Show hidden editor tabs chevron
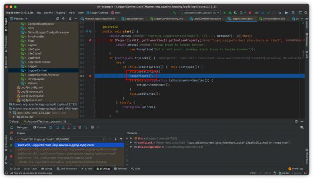This screenshot has width=313, height=179. pos(302,19)
